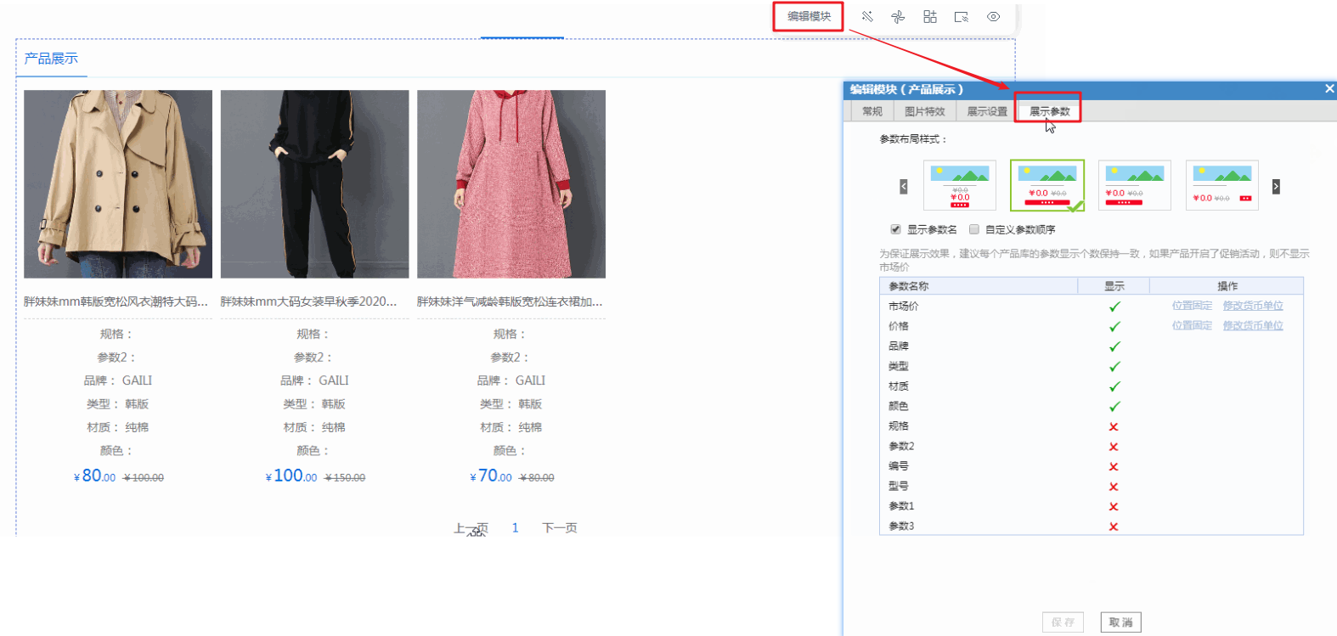This screenshot has width=1337, height=636.
Task: Switch to the 常规 tab
Action: (872, 112)
